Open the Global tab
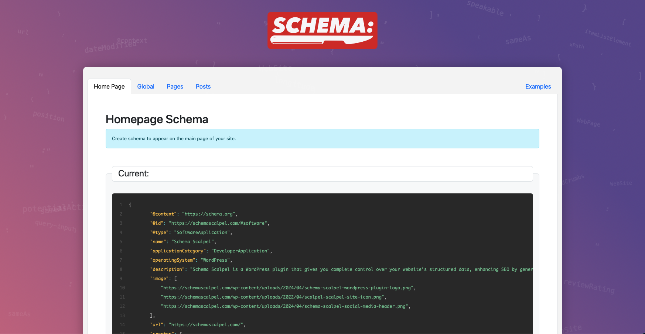Viewport: 645px width, 334px height. tap(146, 86)
